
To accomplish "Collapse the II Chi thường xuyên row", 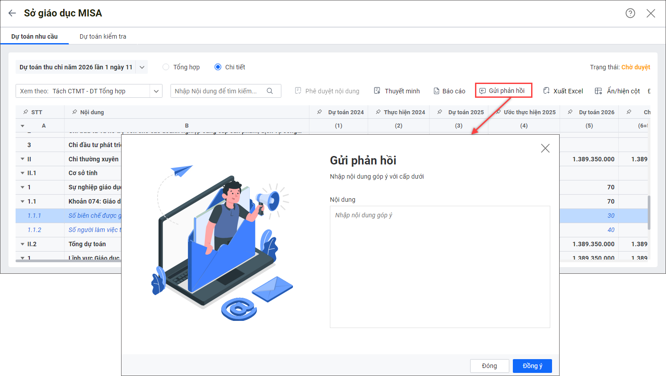I will (22, 159).
